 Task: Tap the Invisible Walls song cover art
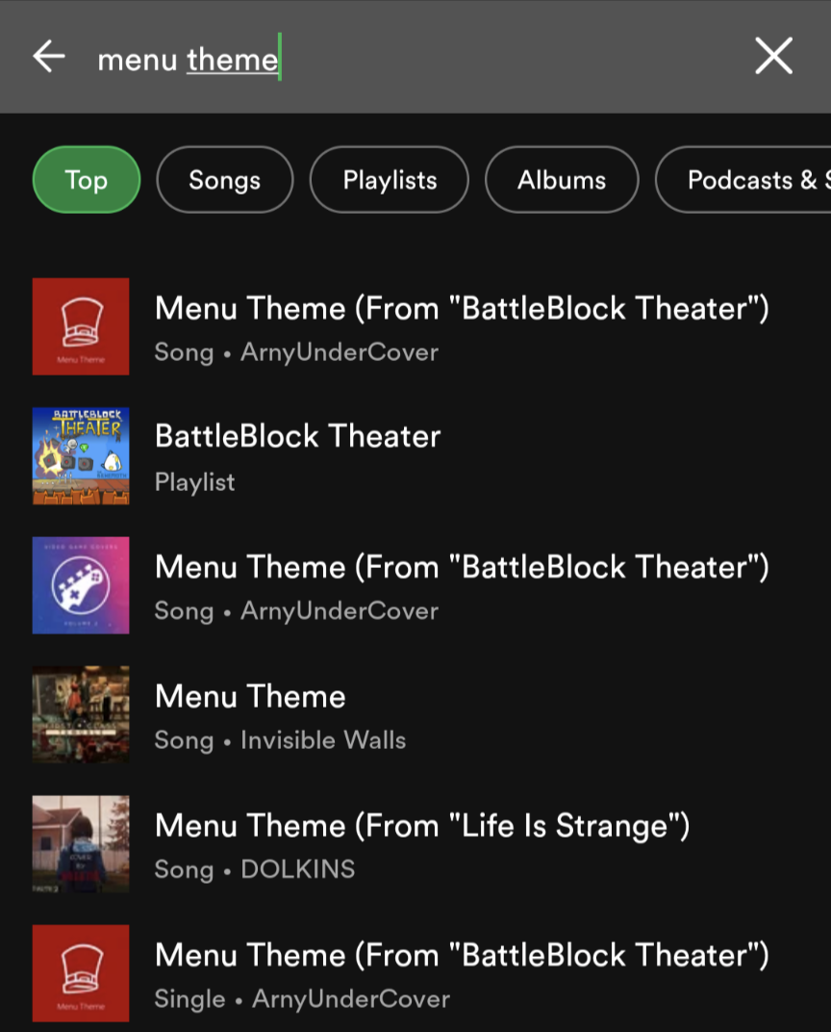[81, 714]
